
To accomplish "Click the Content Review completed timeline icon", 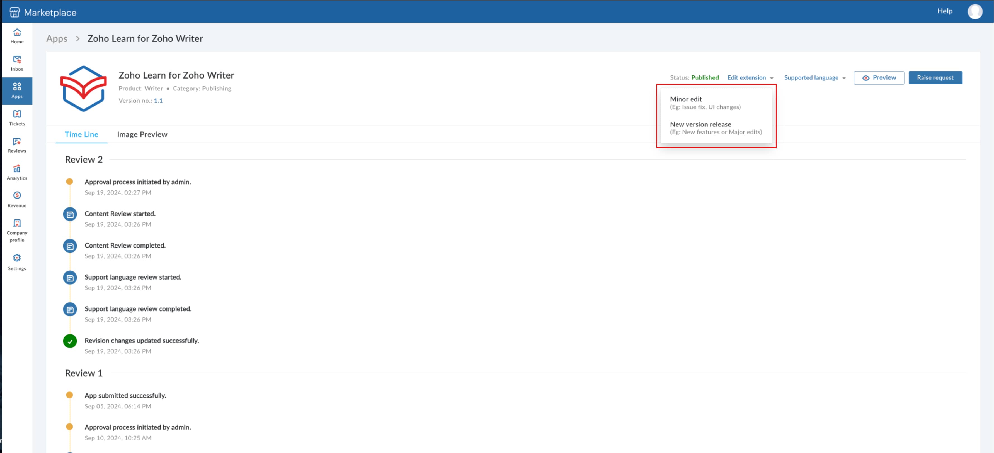I will point(70,246).
